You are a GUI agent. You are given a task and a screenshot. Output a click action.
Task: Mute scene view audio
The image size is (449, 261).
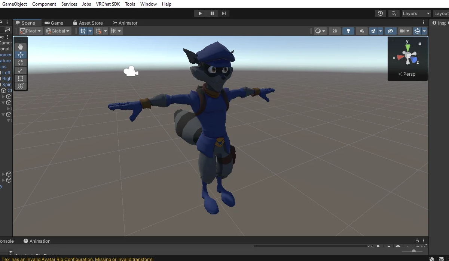click(x=361, y=31)
